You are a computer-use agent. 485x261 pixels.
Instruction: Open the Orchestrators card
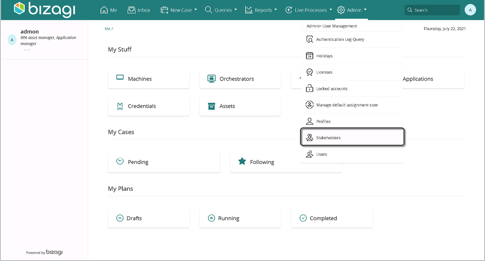(x=240, y=79)
